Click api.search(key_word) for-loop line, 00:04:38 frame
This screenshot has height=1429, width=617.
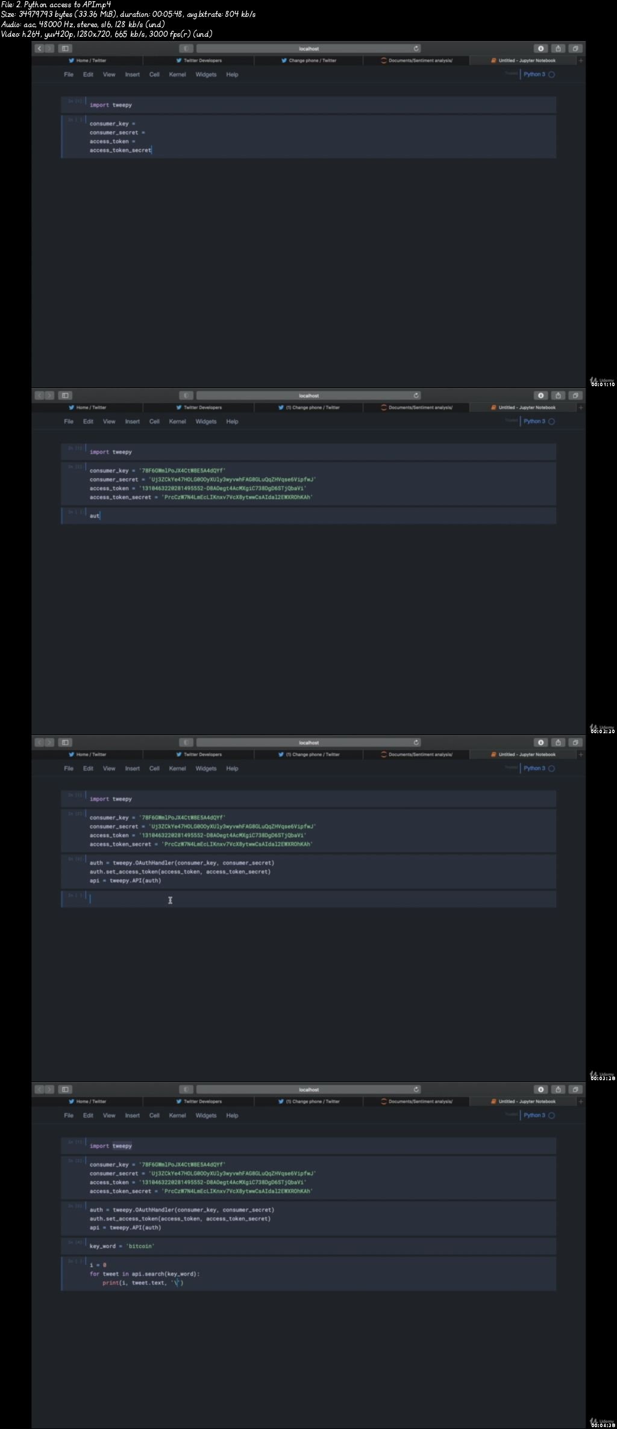(145, 1274)
